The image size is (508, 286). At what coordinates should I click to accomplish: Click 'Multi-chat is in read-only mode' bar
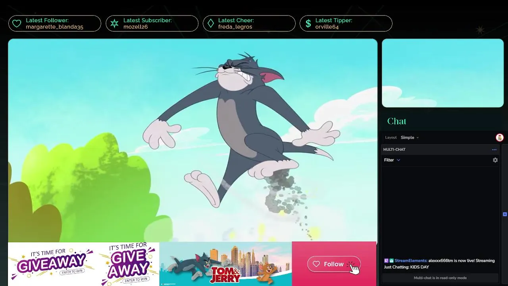click(x=440, y=278)
